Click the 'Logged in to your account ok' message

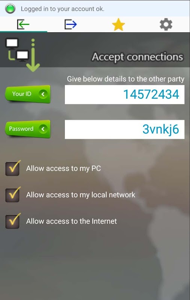click(63, 9)
